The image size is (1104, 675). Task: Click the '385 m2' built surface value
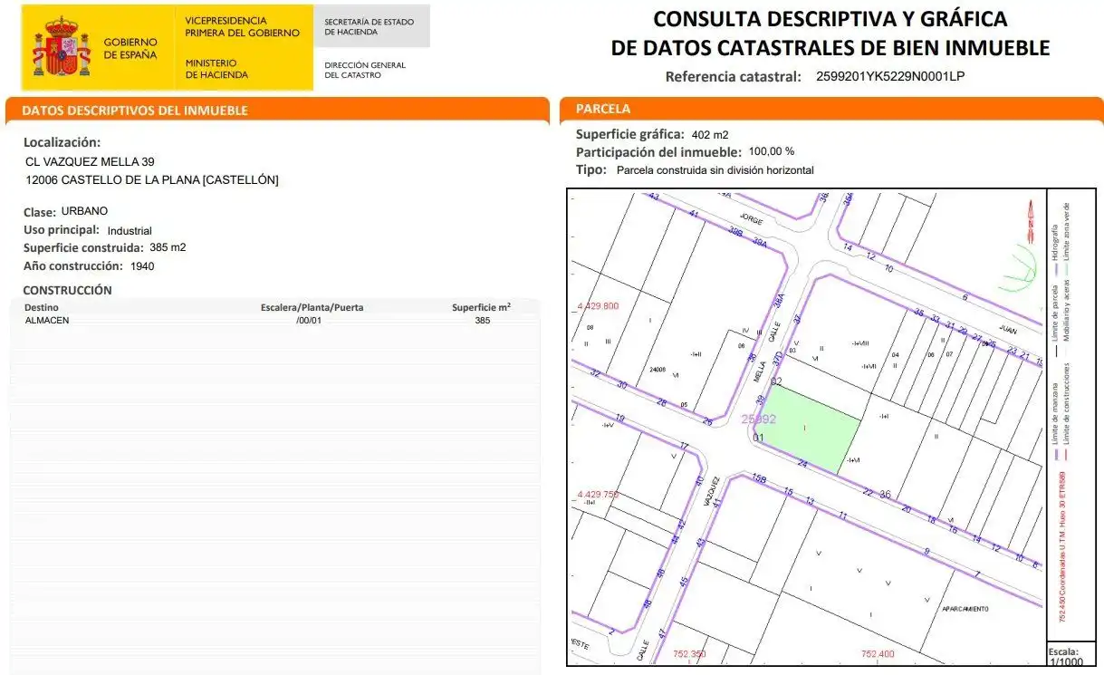[x=168, y=247]
